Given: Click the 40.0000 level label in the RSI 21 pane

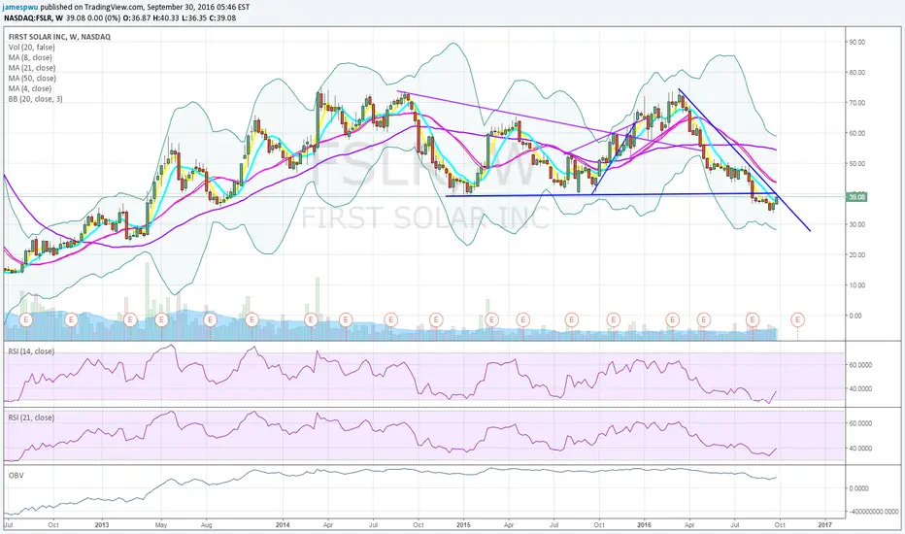Looking at the screenshot, I should (x=859, y=449).
